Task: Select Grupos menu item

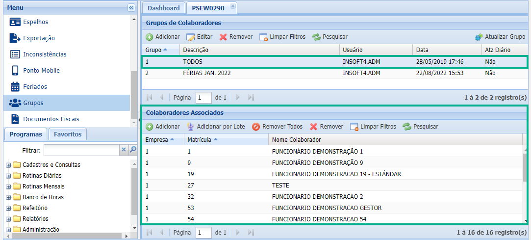Action: [66, 103]
